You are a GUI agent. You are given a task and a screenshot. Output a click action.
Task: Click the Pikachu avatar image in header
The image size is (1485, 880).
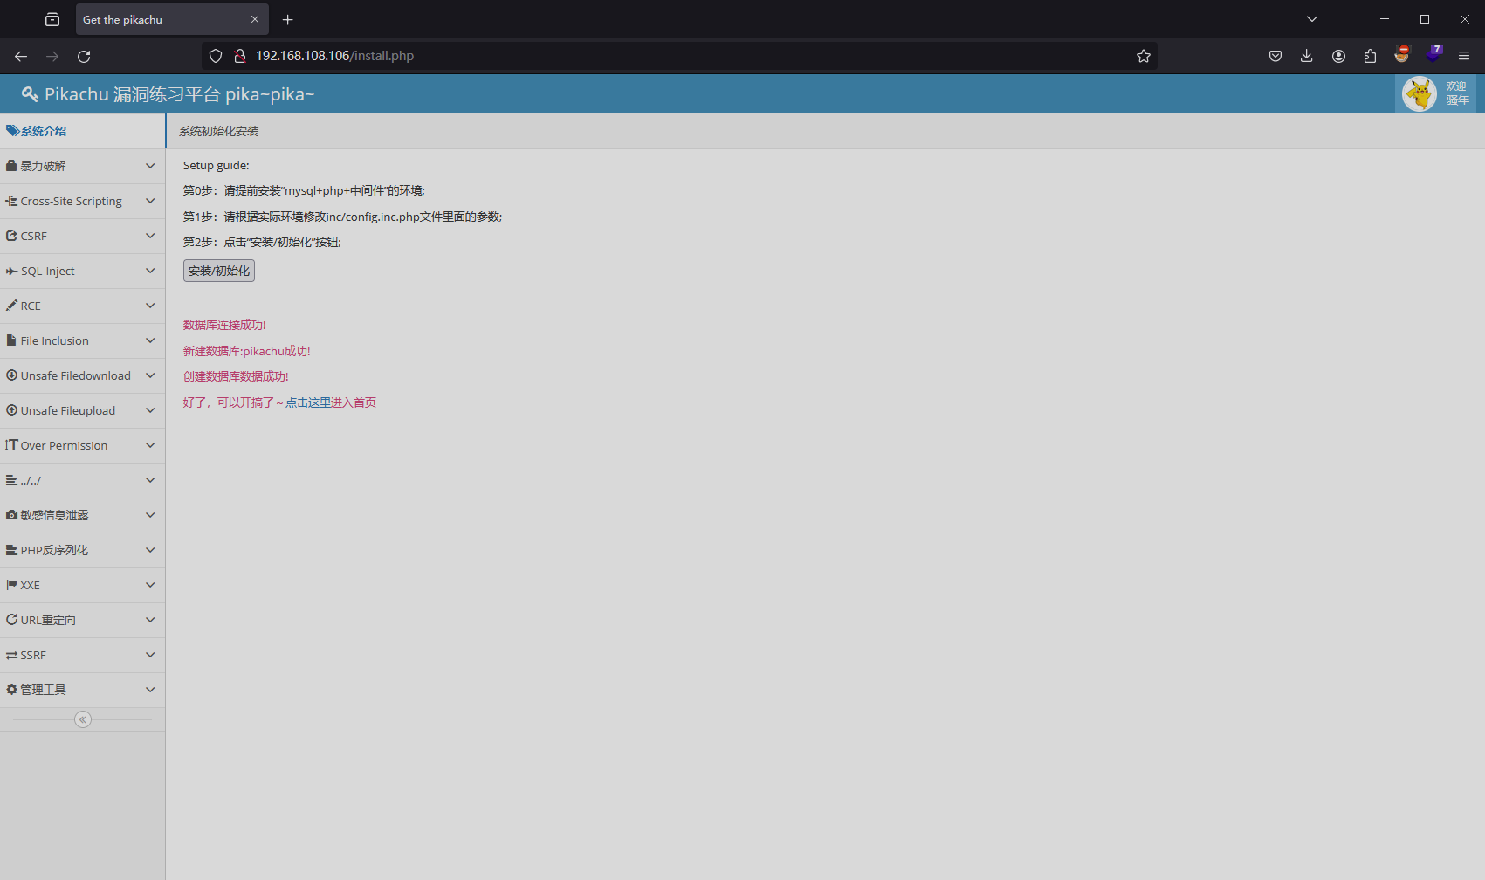coord(1420,93)
